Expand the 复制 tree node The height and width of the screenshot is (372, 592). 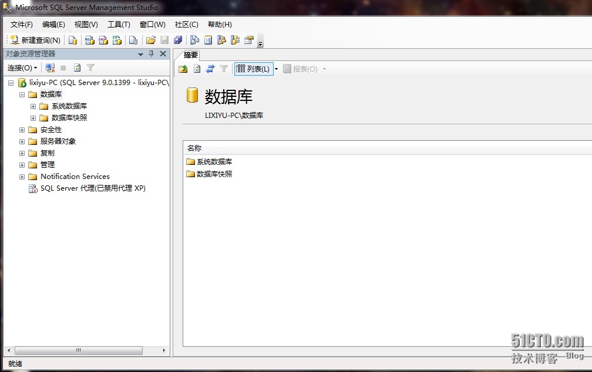(22, 153)
